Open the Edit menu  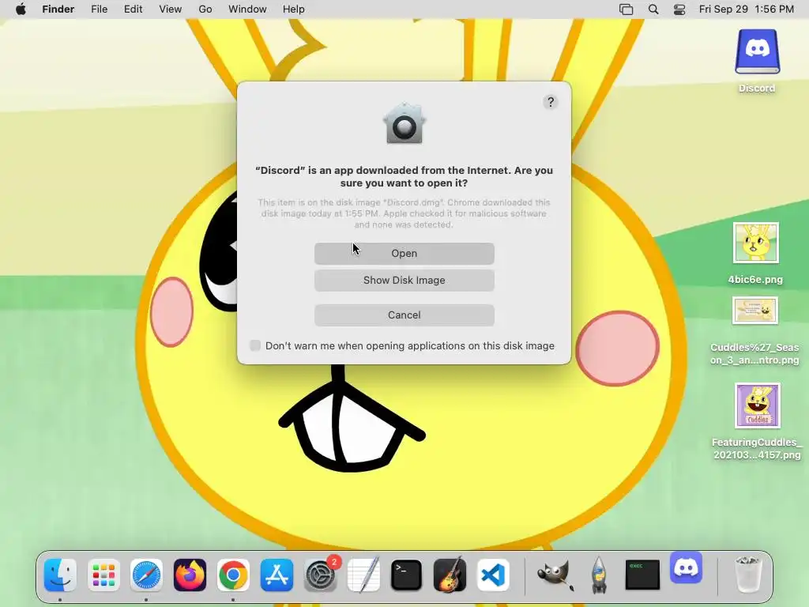(133, 9)
